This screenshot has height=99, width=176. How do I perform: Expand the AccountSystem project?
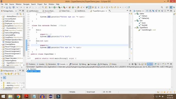click(2, 19)
